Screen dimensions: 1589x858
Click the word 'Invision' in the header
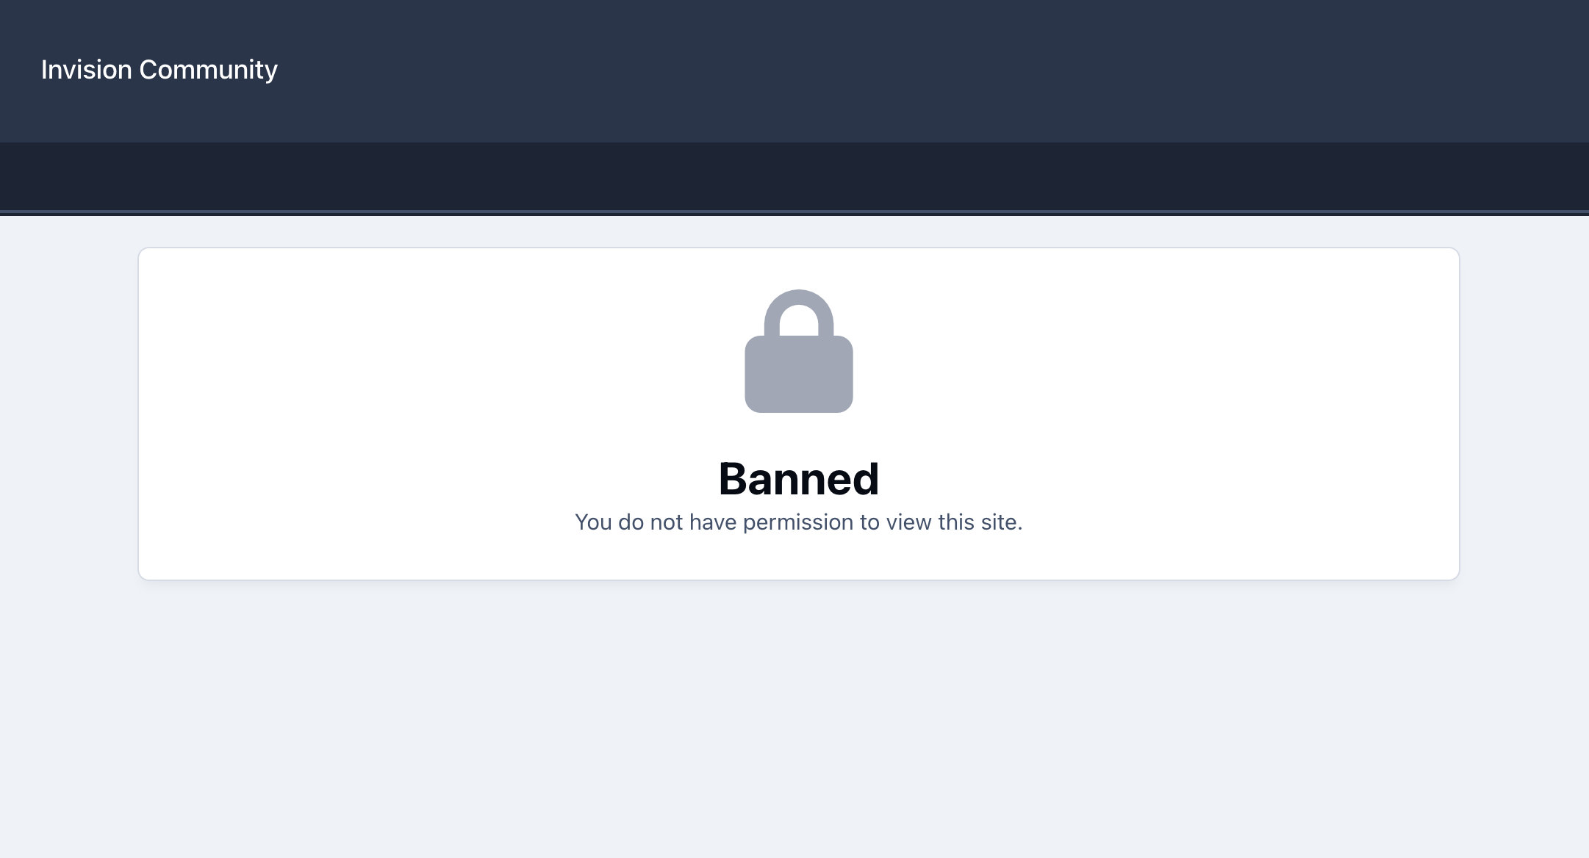[x=86, y=70]
